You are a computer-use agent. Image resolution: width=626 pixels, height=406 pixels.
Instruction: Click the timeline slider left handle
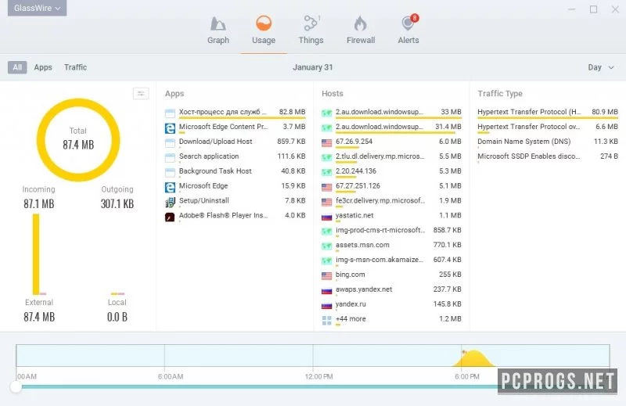[16, 386]
